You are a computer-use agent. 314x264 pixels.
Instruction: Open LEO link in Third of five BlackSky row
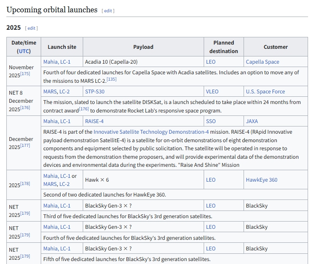[x=210, y=205]
